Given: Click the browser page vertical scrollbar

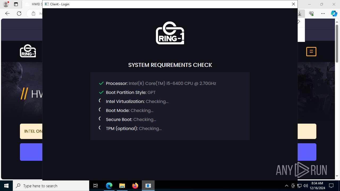Looking at the screenshot, I should pyautogui.click(x=337, y=44).
